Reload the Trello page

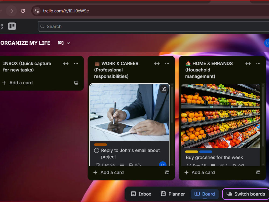tap(23, 11)
